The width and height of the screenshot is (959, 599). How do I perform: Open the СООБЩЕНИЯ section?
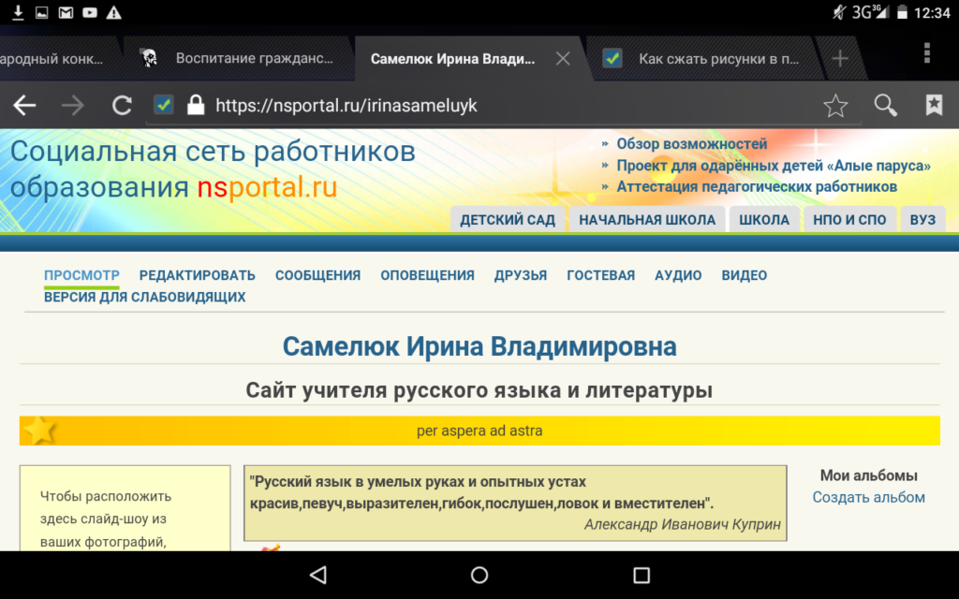[317, 275]
